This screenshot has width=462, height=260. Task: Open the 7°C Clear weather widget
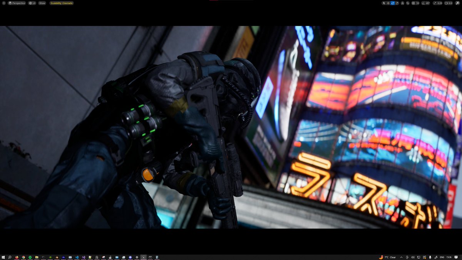(387, 257)
